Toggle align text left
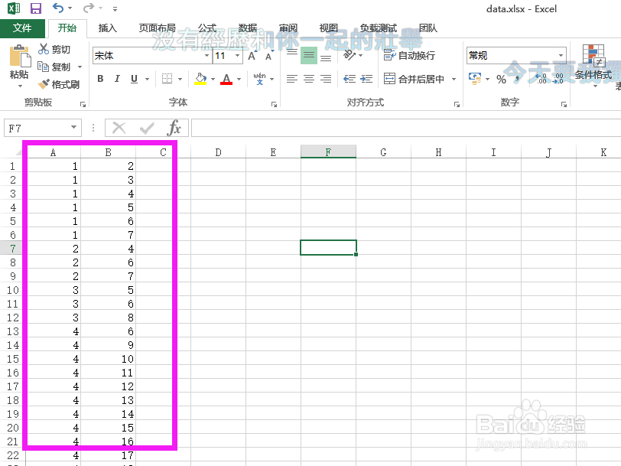Screen dimensions: 621x466 pos(292,79)
